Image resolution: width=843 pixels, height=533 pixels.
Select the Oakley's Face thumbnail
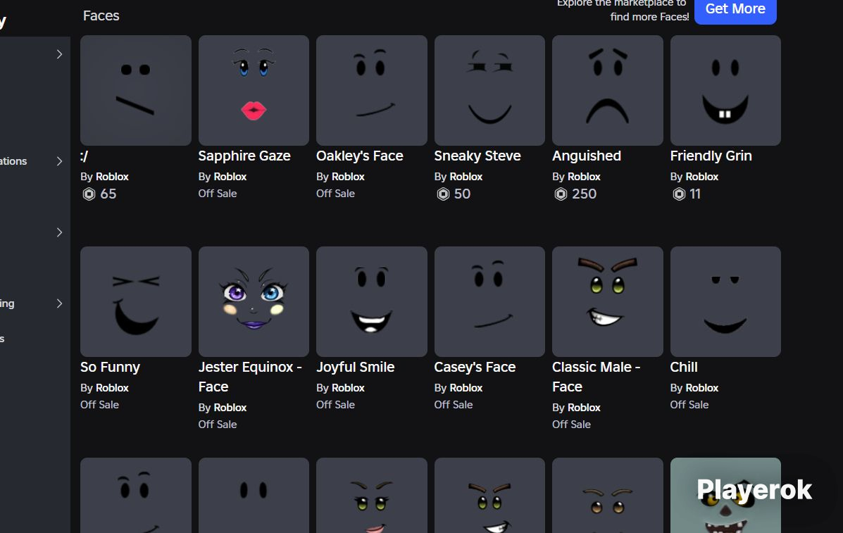pyautogui.click(x=372, y=90)
